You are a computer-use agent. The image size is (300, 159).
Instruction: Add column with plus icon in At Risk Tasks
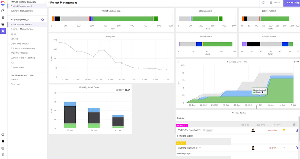(x=294, y=125)
